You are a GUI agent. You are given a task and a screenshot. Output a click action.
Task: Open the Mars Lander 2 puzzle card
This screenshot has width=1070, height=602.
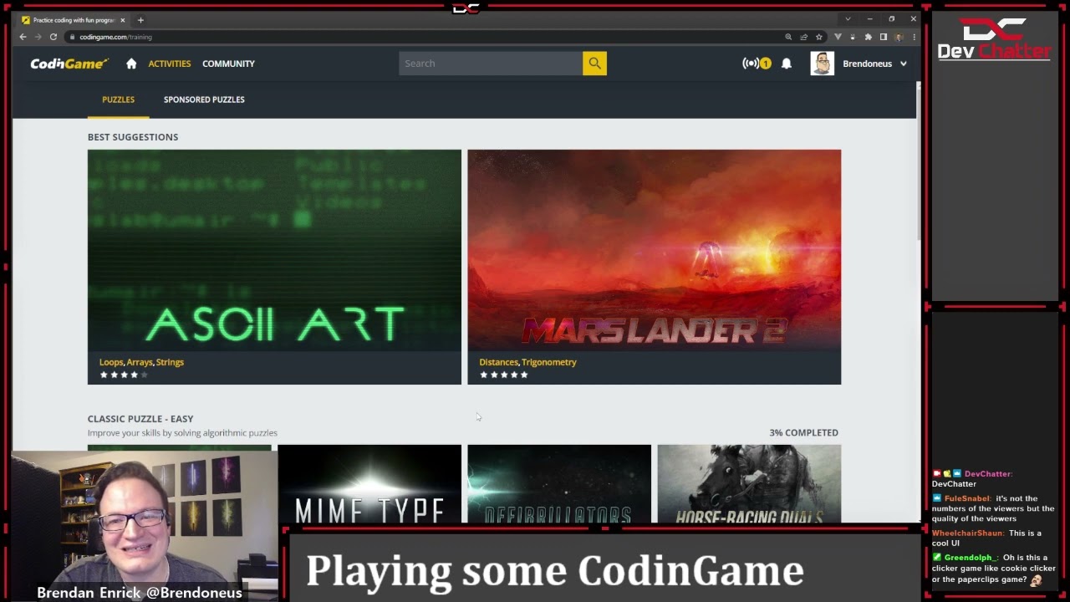654,267
